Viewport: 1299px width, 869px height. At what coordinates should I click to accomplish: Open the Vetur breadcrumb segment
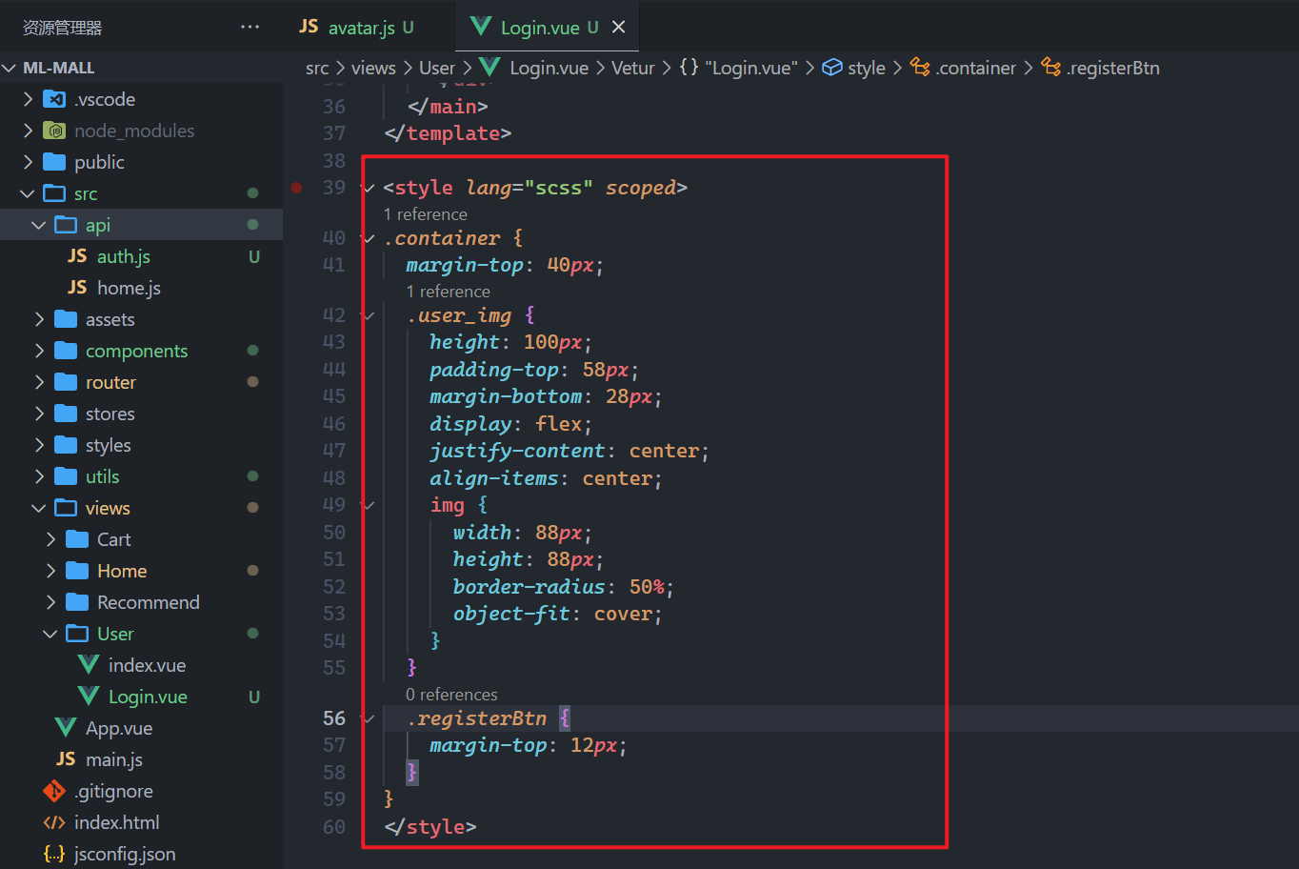(633, 68)
